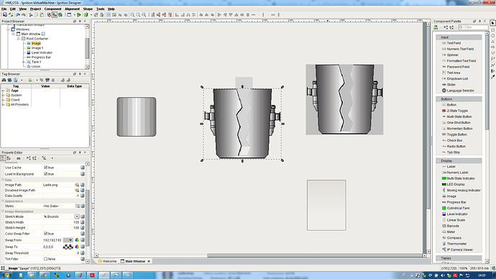Click the Update Project refresh icon
496x279 pixels.
point(11,15)
